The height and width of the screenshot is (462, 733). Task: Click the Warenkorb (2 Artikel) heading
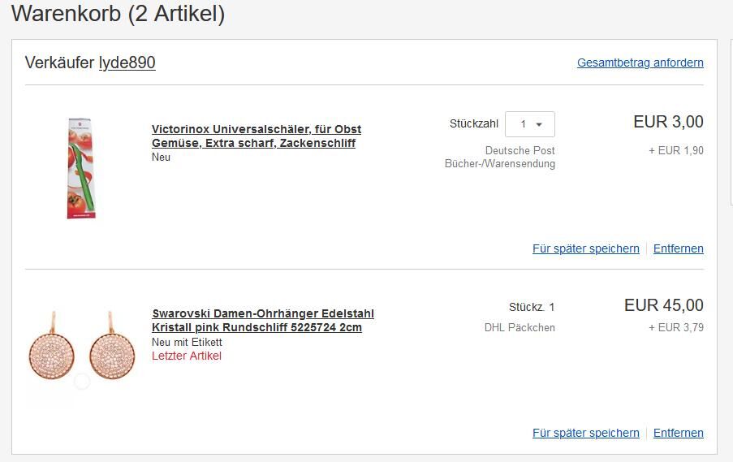[119, 14]
